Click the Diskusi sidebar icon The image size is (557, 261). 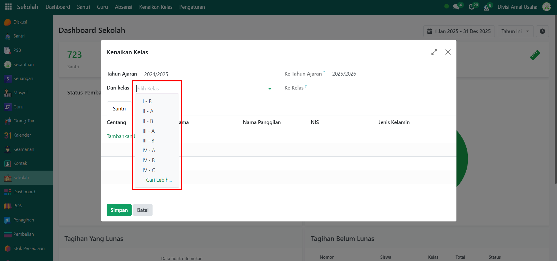tap(8, 22)
